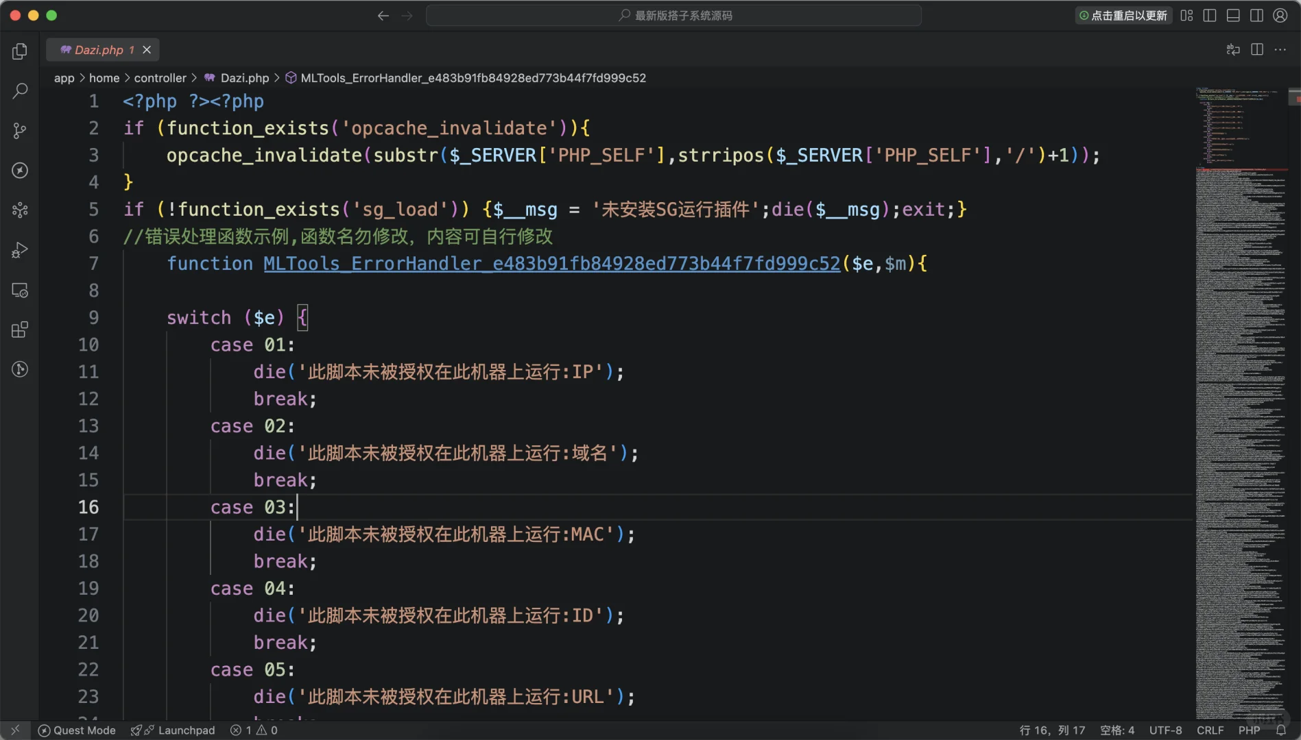Open the MLTools_ErrorHandler breadcrumb symbol list
This screenshot has height=740, width=1301.
[x=473, y=78]
